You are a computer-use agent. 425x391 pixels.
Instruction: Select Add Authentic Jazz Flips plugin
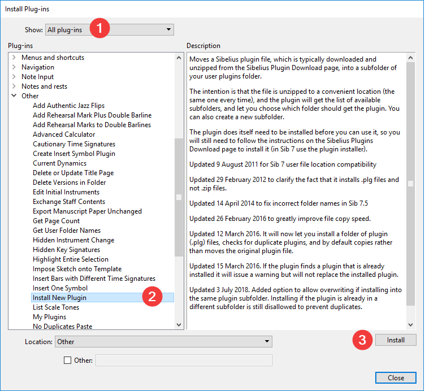68,106
